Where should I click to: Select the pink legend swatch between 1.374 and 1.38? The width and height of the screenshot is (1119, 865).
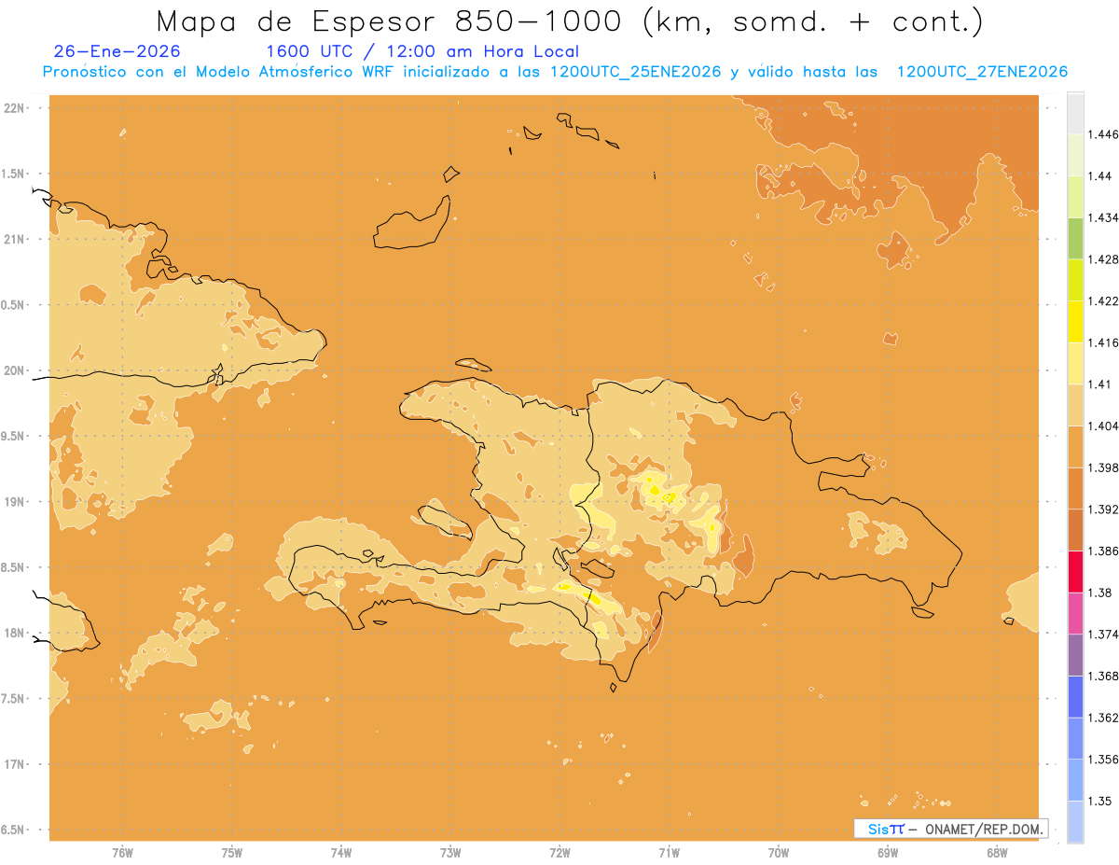coord(1075,613)
